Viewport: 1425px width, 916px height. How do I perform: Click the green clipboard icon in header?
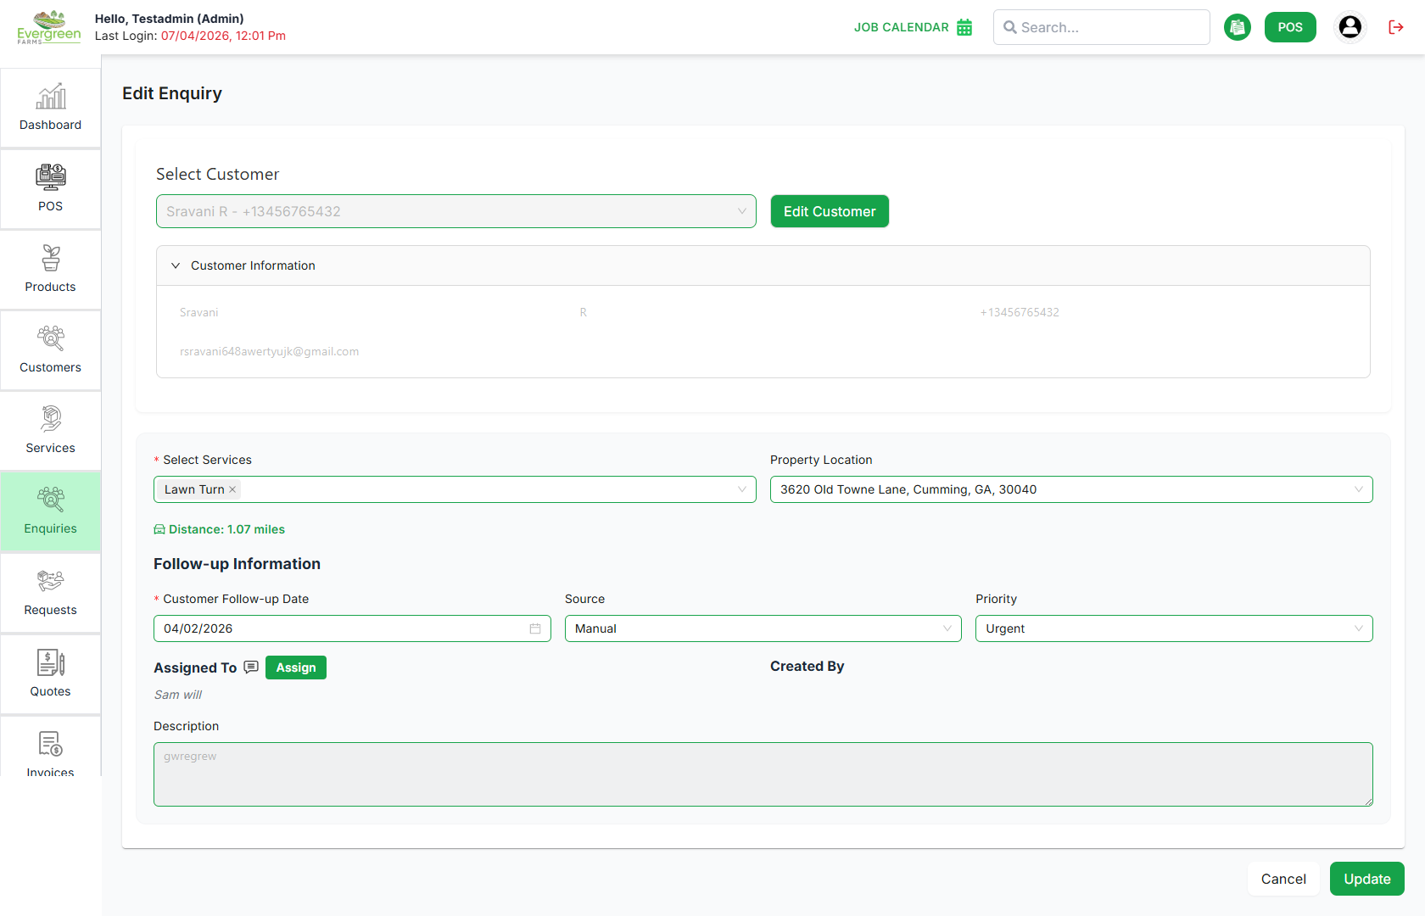pyautogui.click(x=1238, y=27)
